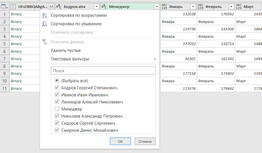
Task: Select cell 173602 in Февраль column
Action: click(x=216, y=73)
